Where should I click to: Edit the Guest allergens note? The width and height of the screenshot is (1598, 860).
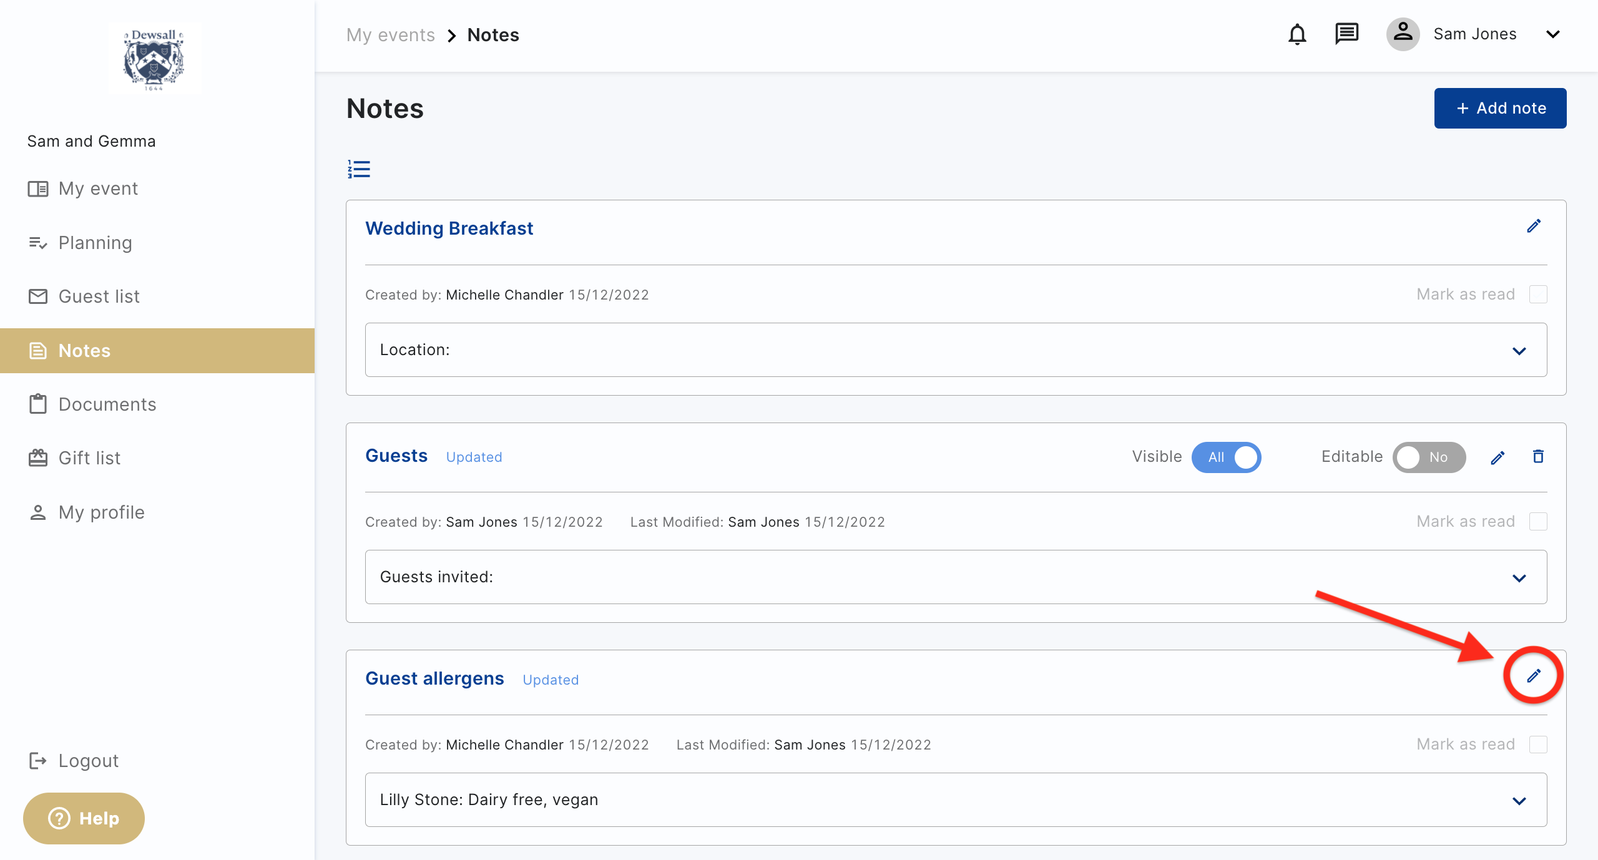pyautogui.click(x=1534, y=676)
